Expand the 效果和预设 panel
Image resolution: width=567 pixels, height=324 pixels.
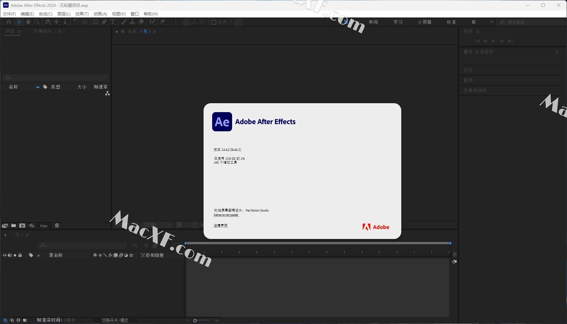tap(475, 91)
